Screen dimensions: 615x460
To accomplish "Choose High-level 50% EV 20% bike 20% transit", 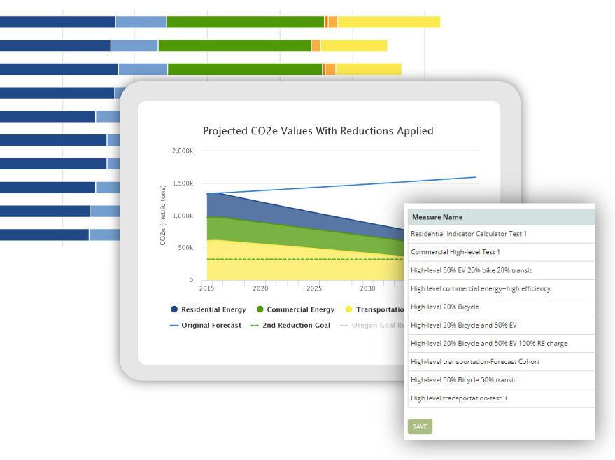I will pyautogui.click(x=501, y=270).
